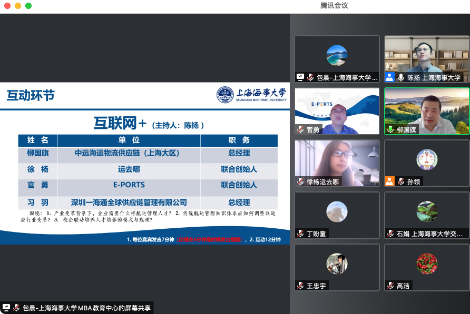Screen dimensions: 470x314
Task: Click the blue host badge on 陈扬 tile
Action: 389,77
